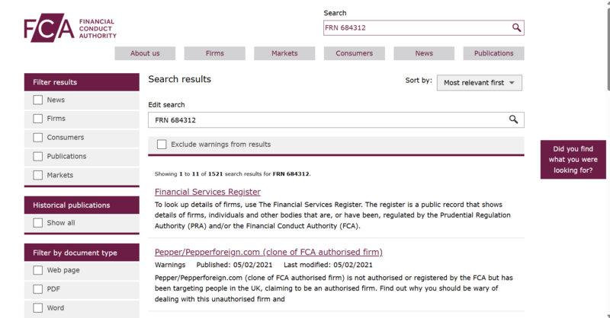Check the PDF document type filter
This screenshot has width=610, height=318.
(38, 289)
